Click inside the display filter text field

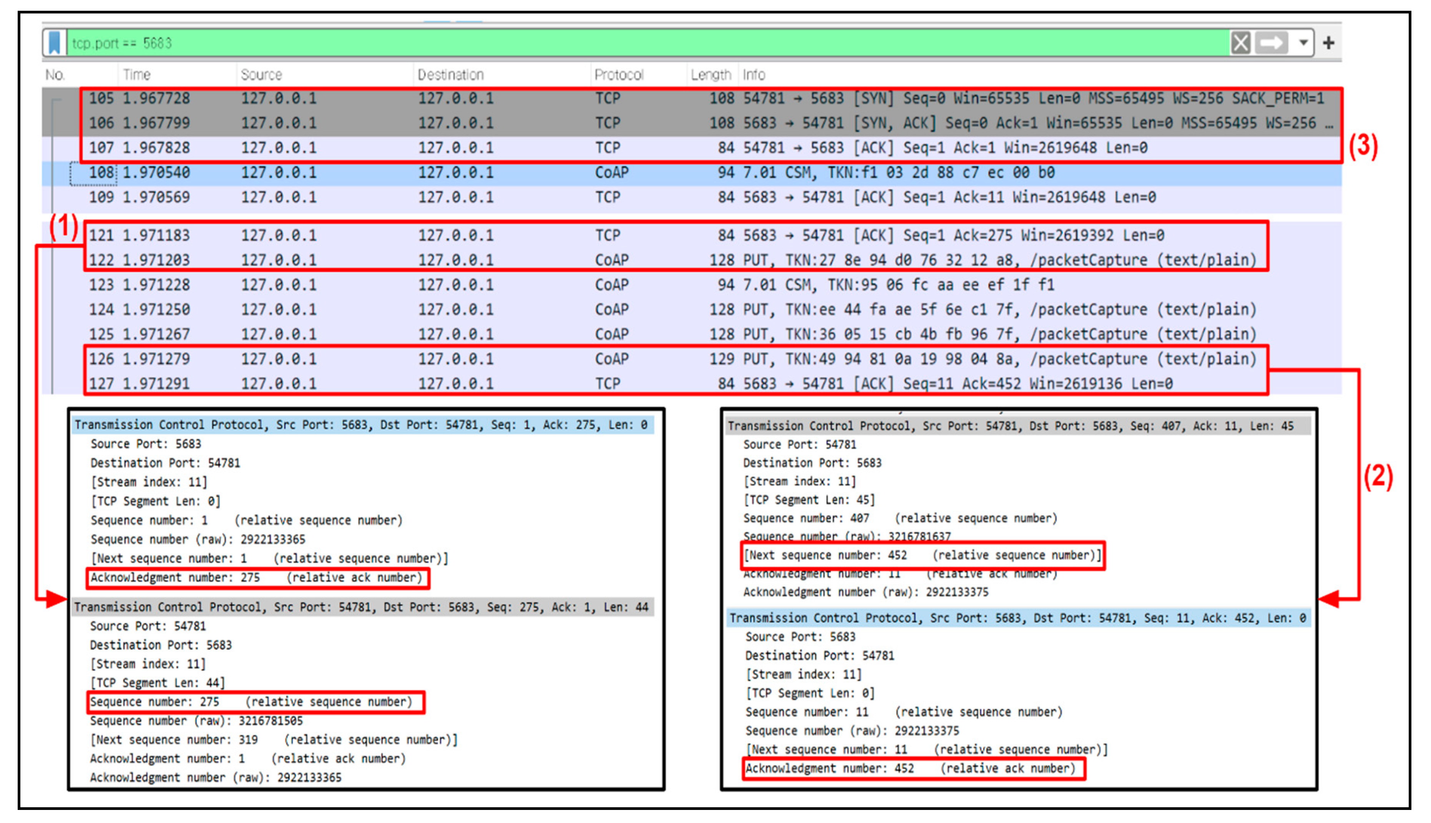pyautogui.click(x=622, y=43)
